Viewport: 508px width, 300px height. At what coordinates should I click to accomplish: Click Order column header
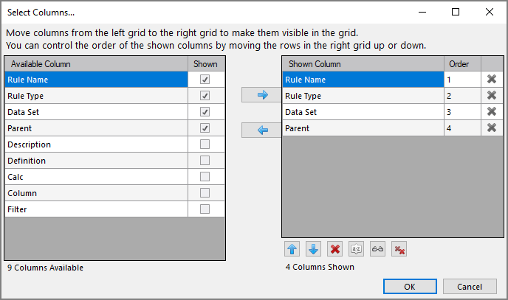[462, 64]
